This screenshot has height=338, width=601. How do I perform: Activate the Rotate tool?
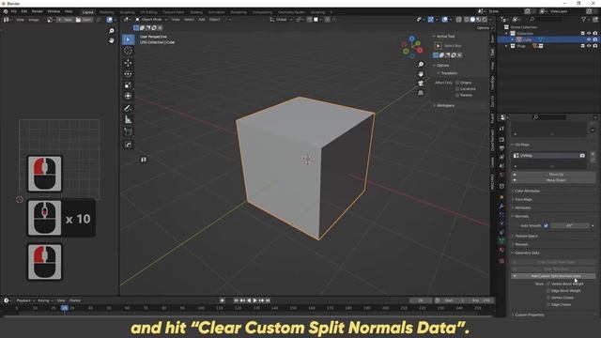[129, 74]
